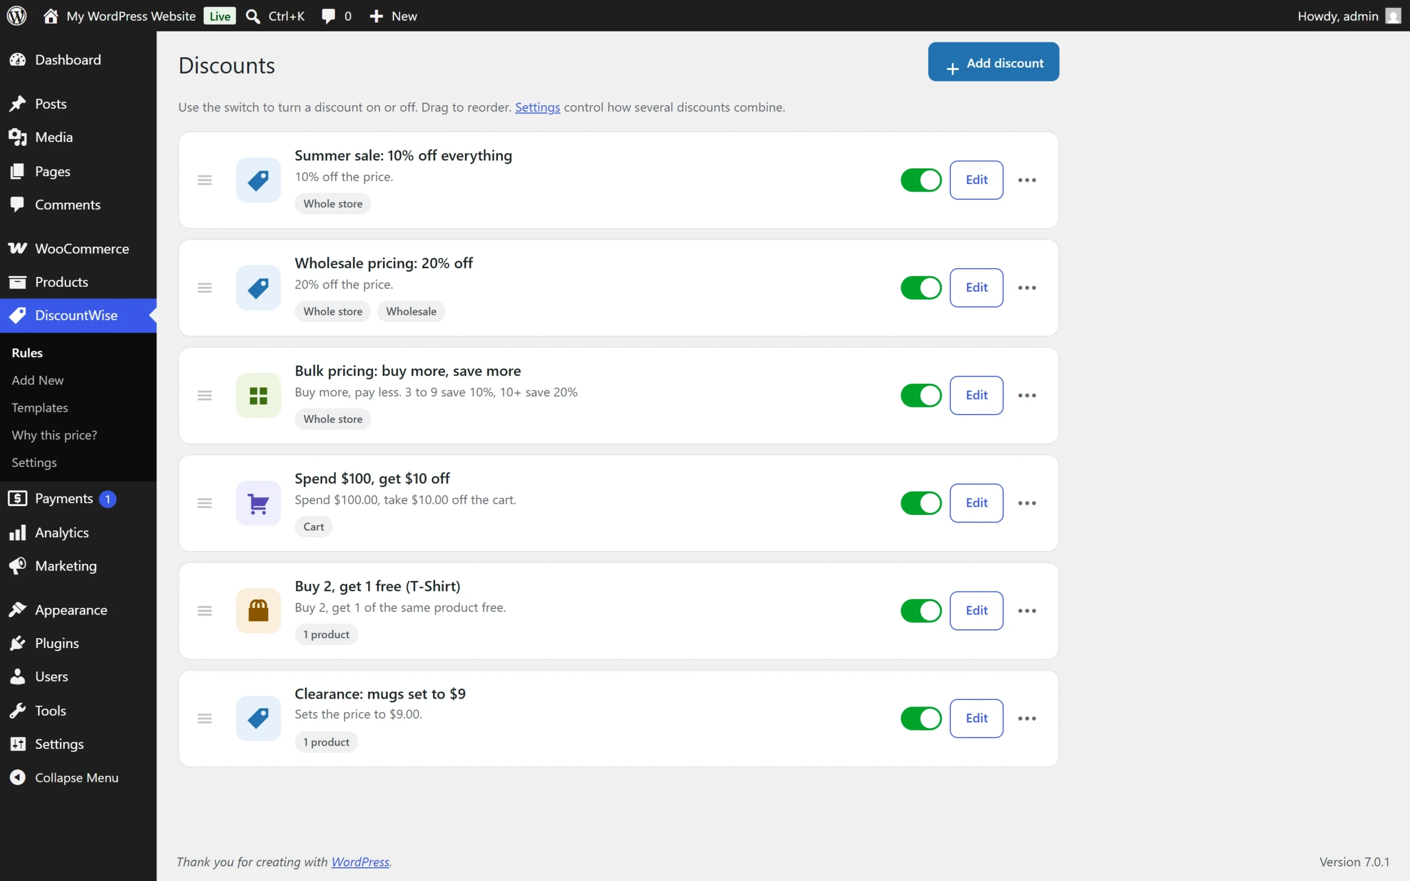Viewport: 1410px width, 881px height.
Task: Open three-dot menu for Bulk pricing
Action: [1027, 396]
